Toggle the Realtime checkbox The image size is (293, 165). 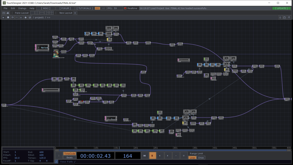click(x=125, y=8)
